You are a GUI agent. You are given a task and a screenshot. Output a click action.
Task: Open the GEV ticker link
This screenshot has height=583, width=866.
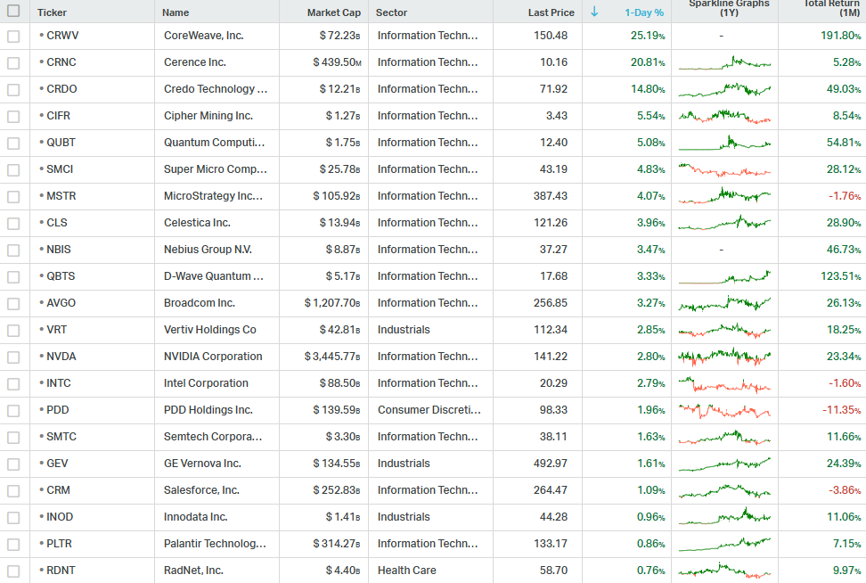[x=57, y=463]
